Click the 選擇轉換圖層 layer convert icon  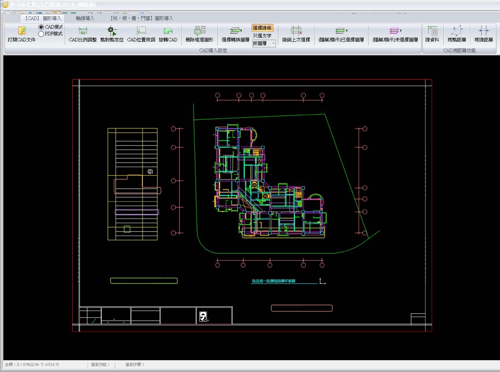click(235, 34)
